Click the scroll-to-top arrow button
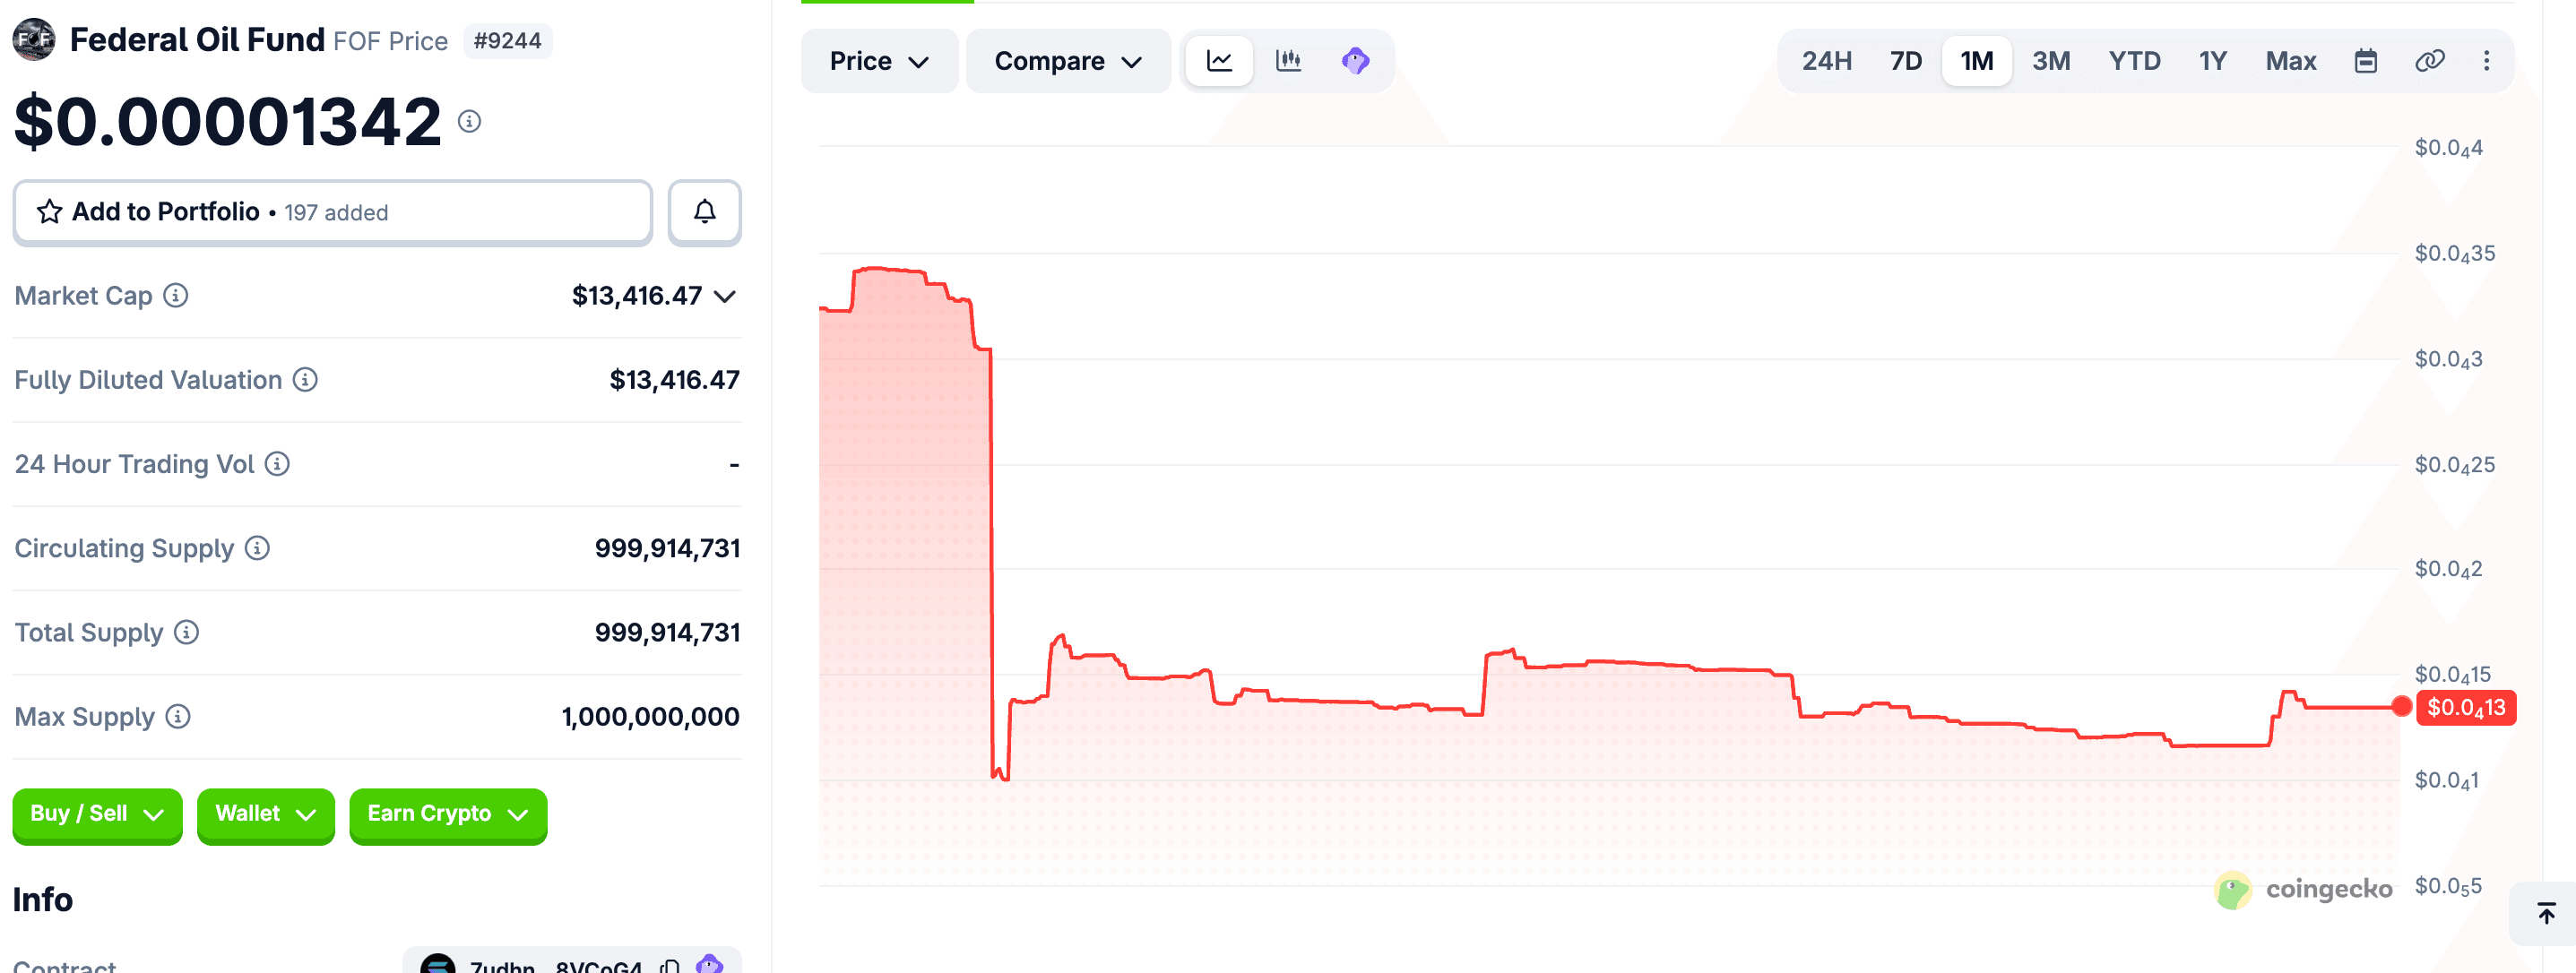2576x973 pixels. [2546, 913]
